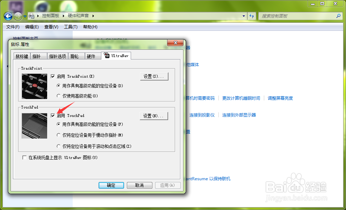
Task: Open the 帮助(H) menu
Action: [x=90, y=27]
